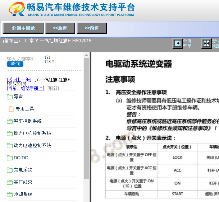Click the 电驱动系统逆变器 page heading
Screen dimensions: 219x202
138,64
